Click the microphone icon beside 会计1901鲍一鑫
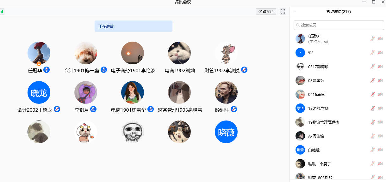Screen dimensions: 386x182 [x=104, y=70]
